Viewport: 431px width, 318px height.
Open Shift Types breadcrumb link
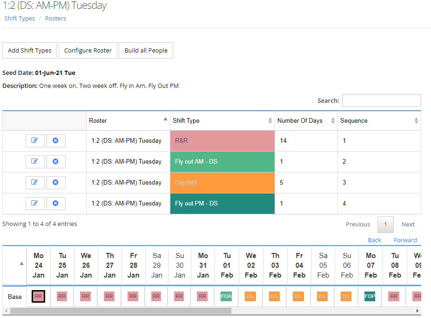click(20, 19)
